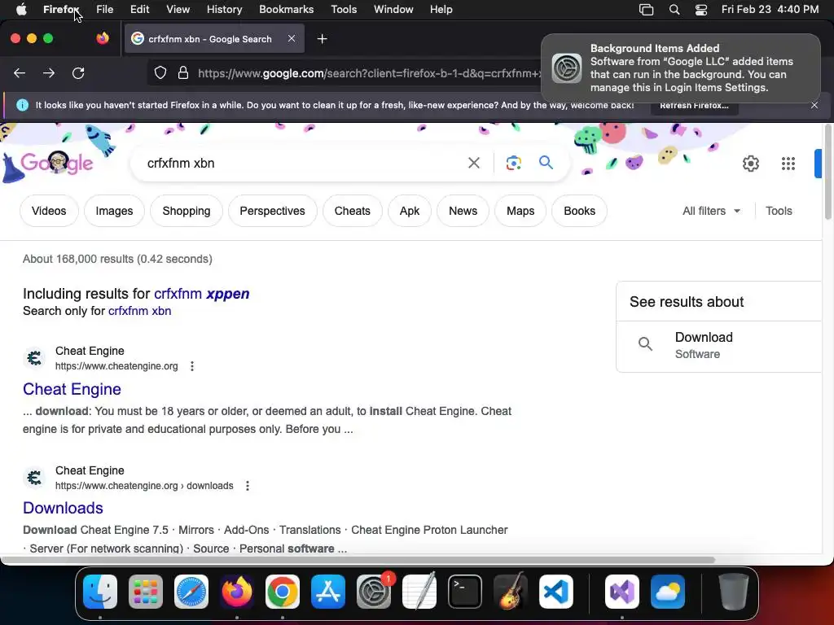834x625 pixels.
Task: Open the Tools menu in menu bar
Action: pos(344,10)
